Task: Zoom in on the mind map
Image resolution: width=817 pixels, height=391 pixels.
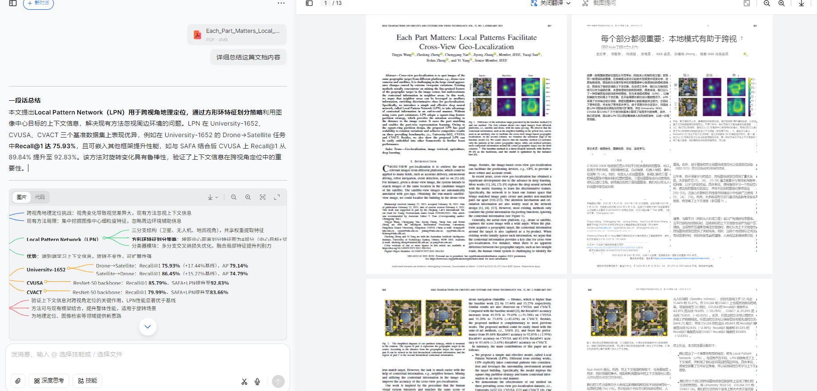Action: (x=248, y=197)
